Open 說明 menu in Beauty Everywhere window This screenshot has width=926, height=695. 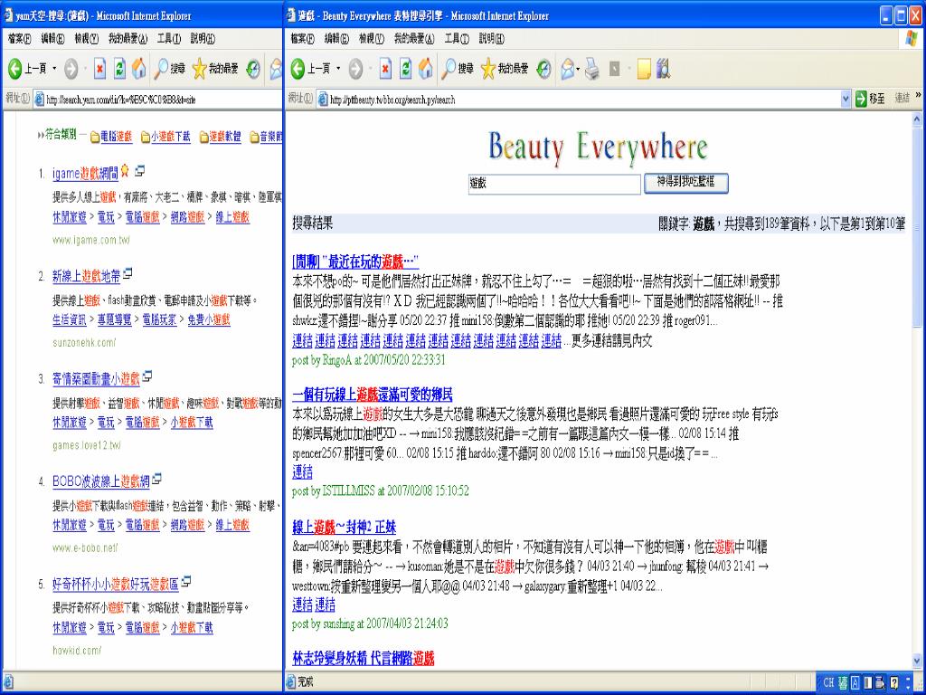[x=491, y=39]
